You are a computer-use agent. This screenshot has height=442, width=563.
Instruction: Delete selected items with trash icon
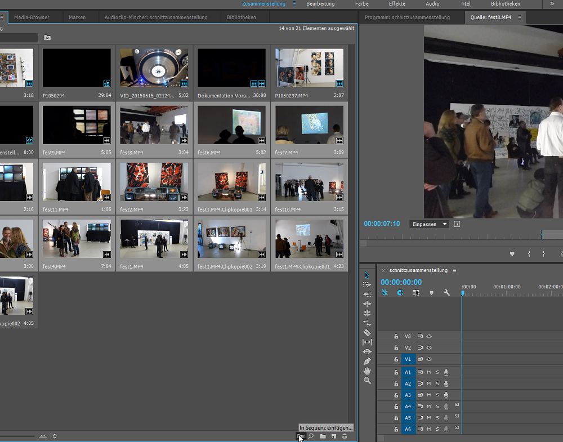(x=345, y=436)
